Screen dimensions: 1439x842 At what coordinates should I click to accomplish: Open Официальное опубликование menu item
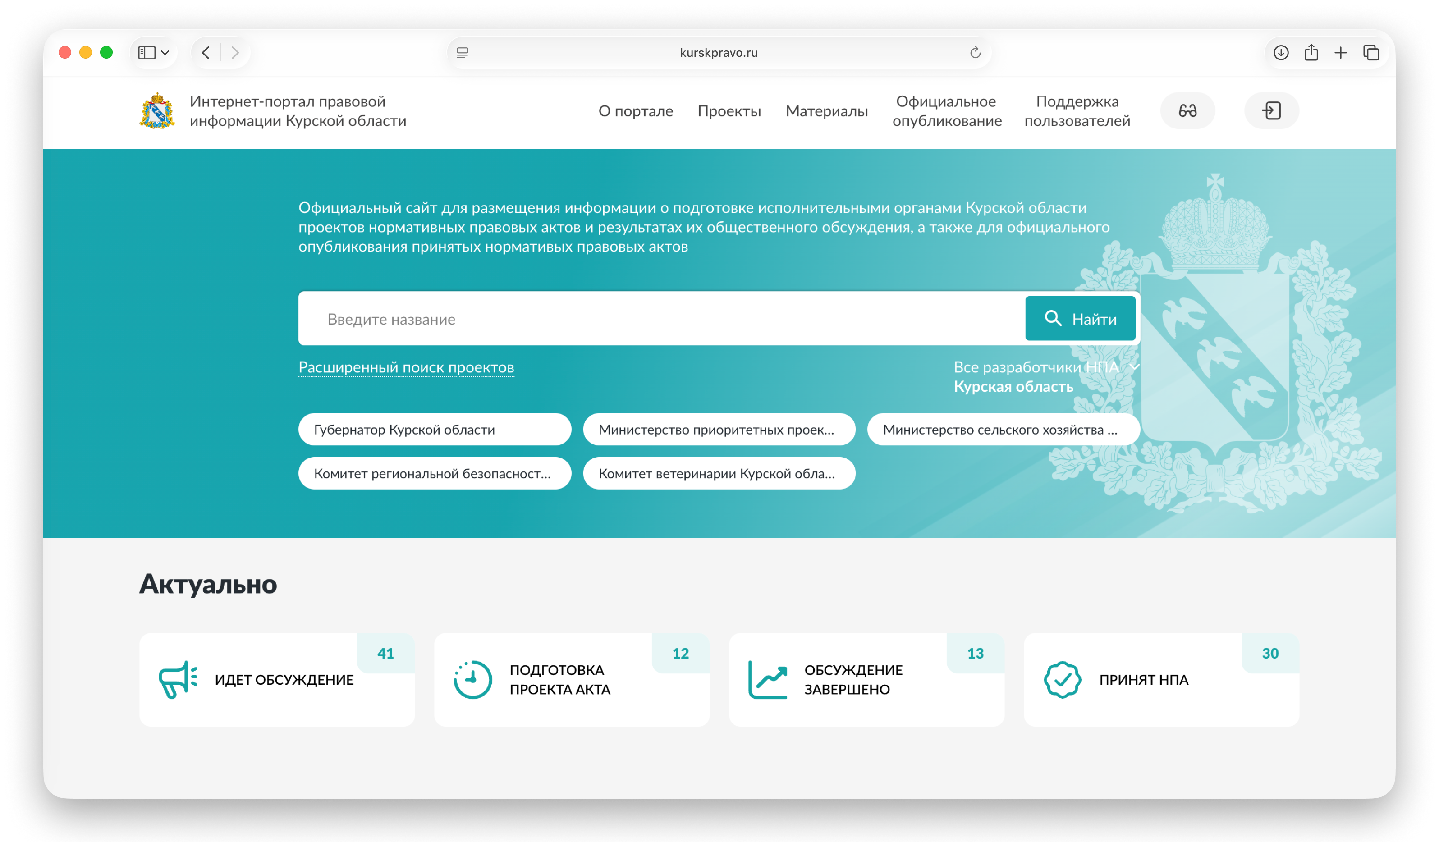(x=947, y=111)
